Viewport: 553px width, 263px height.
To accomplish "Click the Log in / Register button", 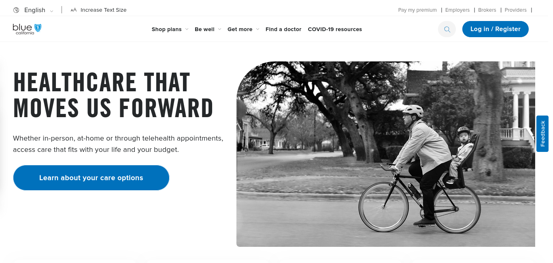I will point(495,29).
